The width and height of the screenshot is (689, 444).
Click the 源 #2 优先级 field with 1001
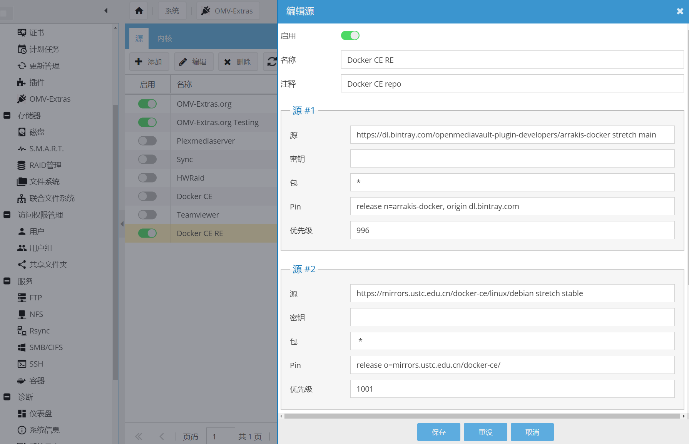pyautogui.click(x=512, y=389)
